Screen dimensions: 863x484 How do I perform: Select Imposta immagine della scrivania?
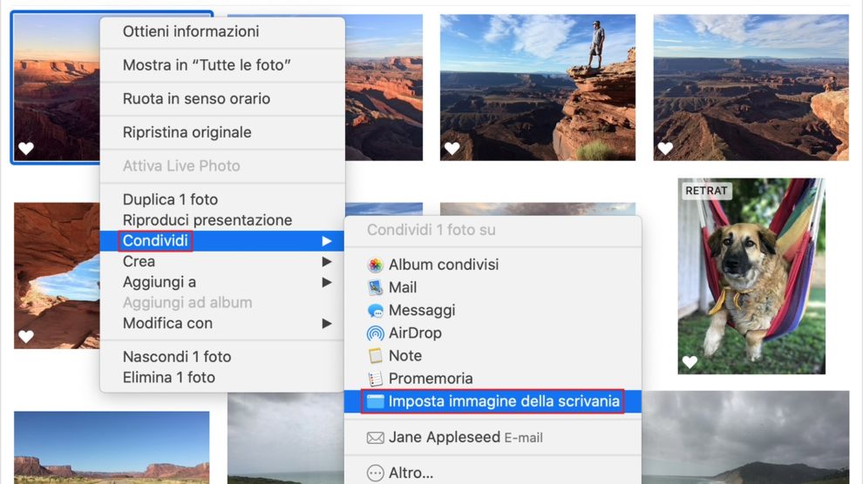493,401
